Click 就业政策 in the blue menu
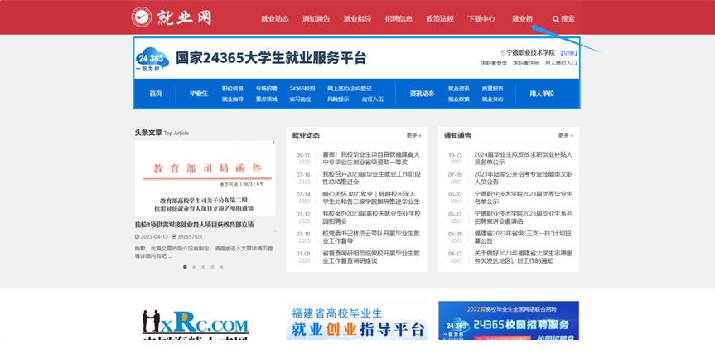 coord(459,99)
